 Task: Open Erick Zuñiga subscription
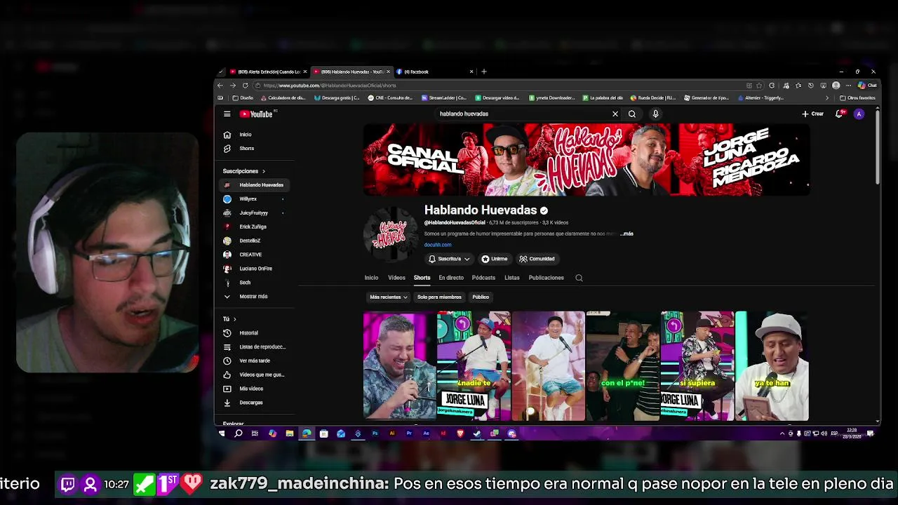(255, 227)
